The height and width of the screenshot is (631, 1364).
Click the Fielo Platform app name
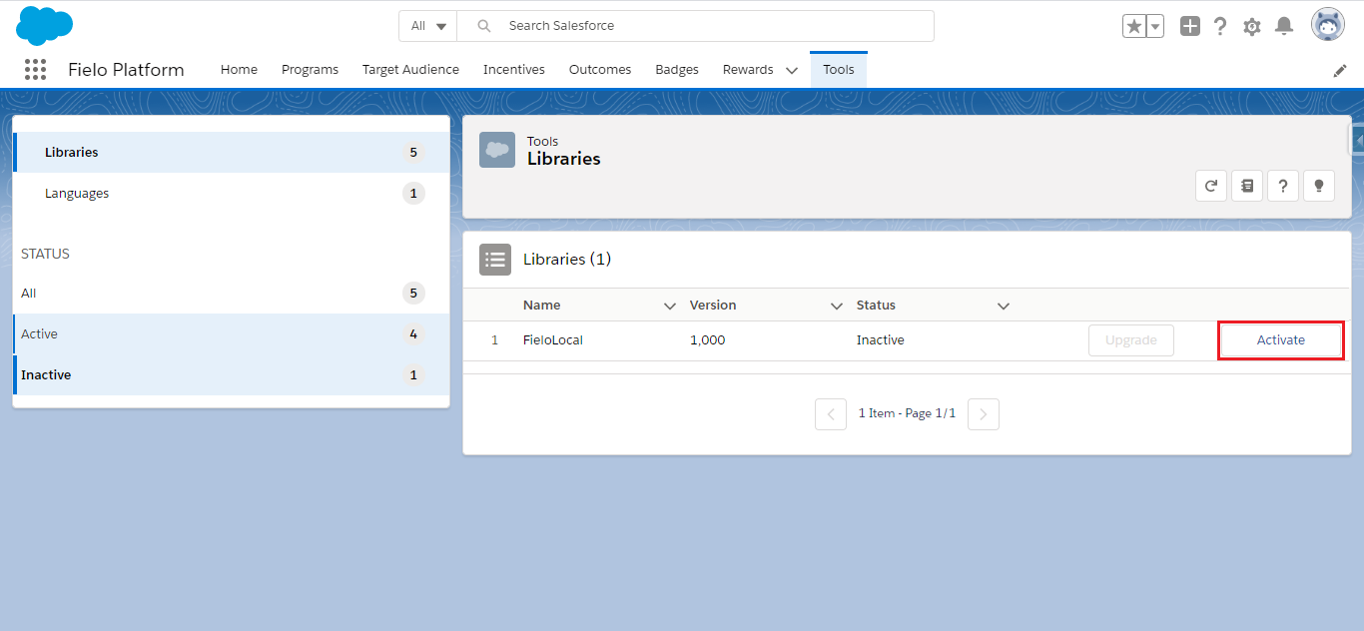tap(126, 70)
